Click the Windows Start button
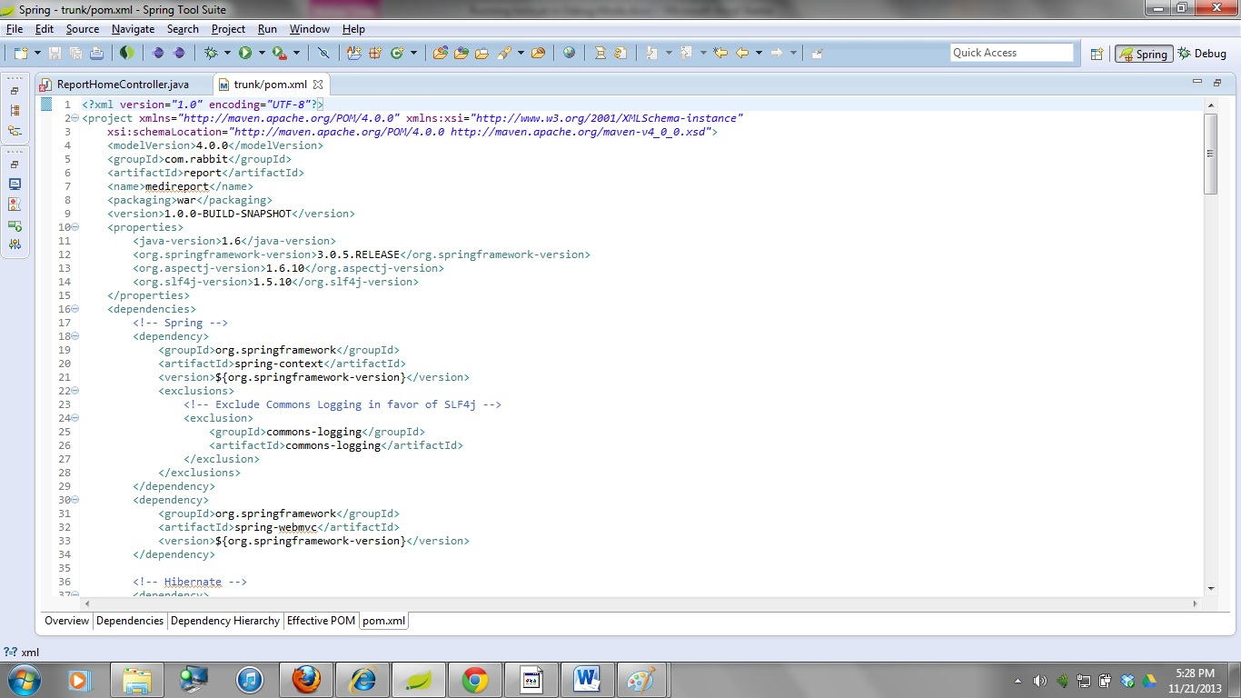Viewport: 1241px width, 698px height. pos(25,679)
